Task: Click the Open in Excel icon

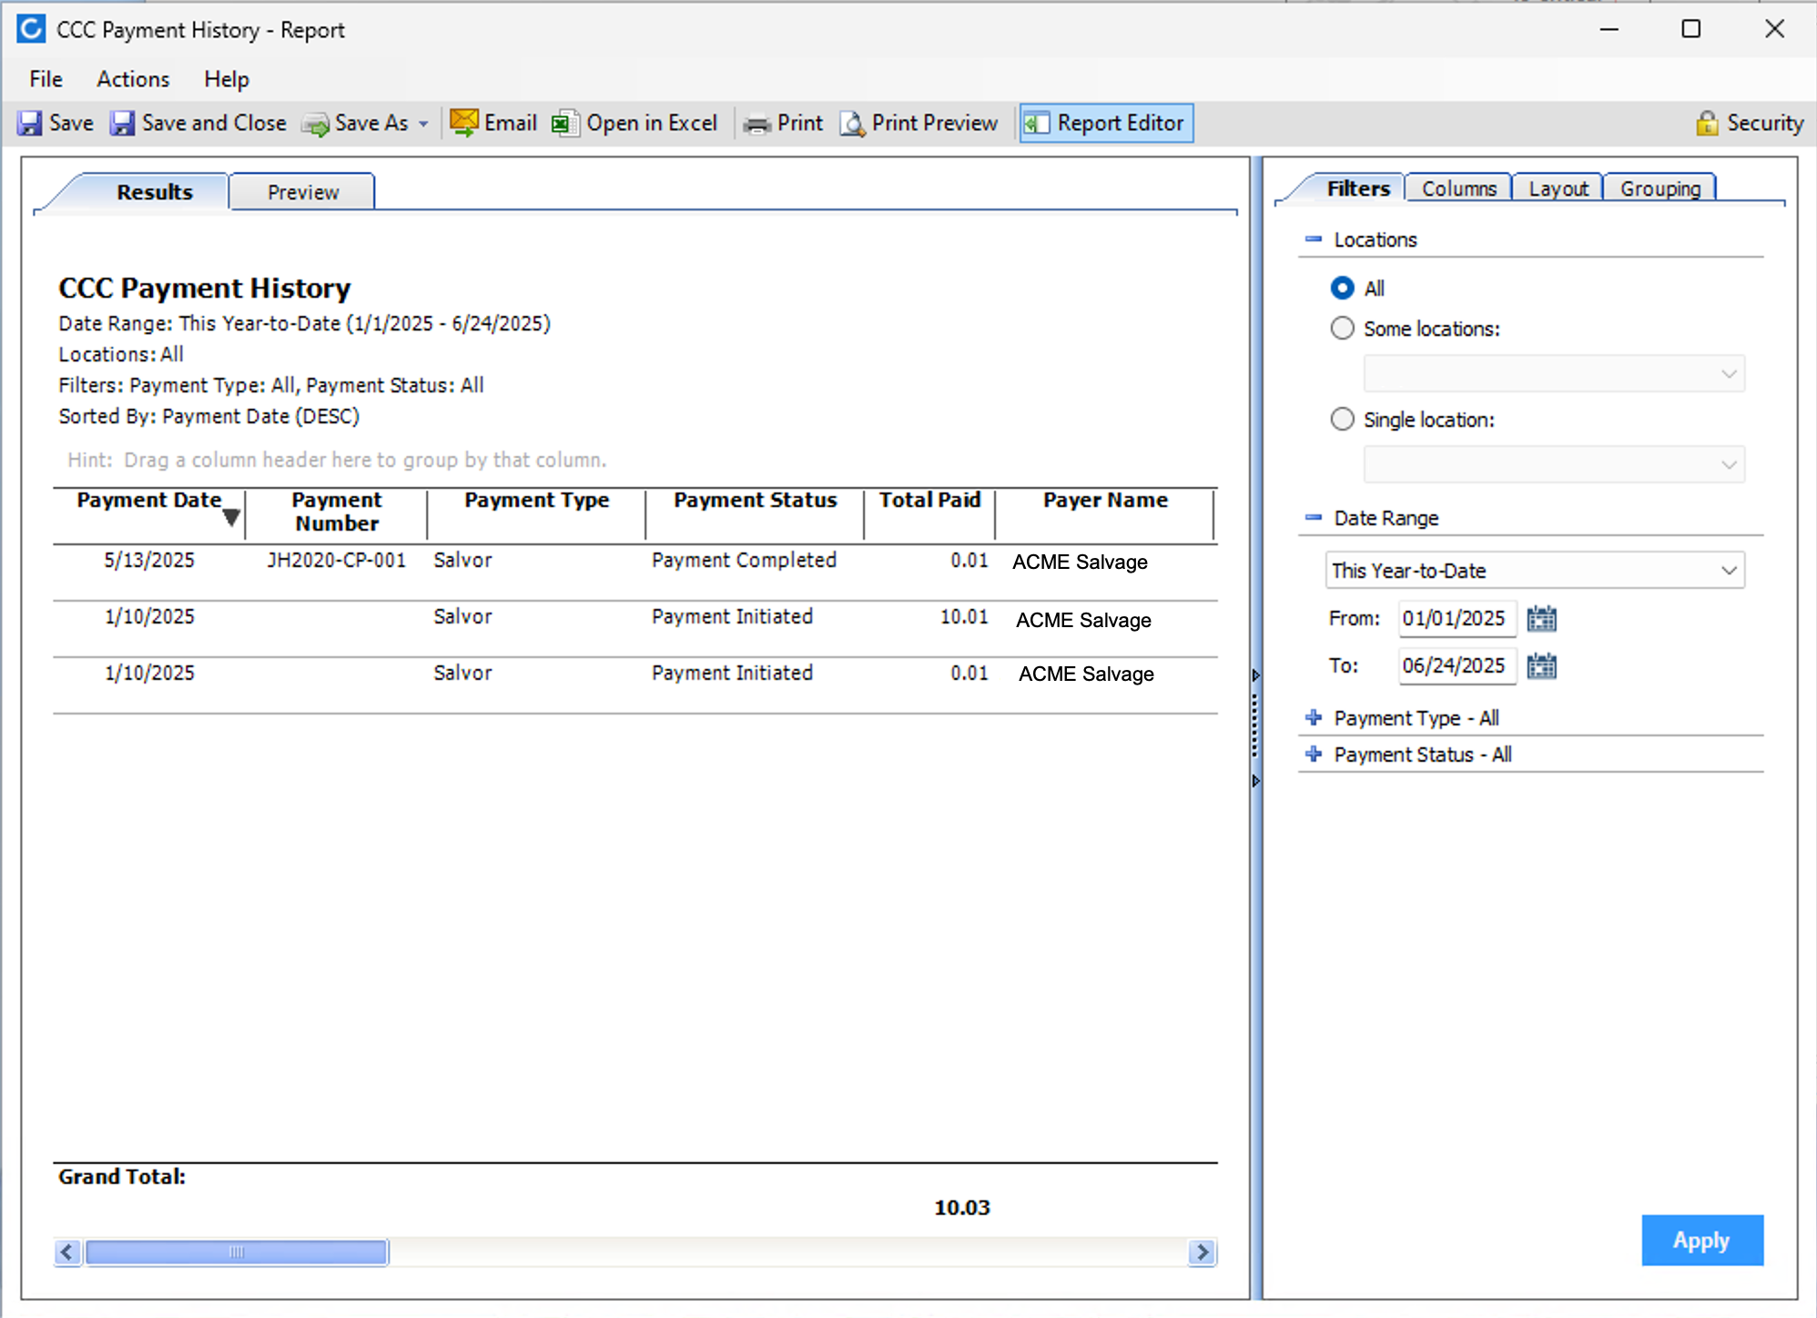Action: pos(565,123)
